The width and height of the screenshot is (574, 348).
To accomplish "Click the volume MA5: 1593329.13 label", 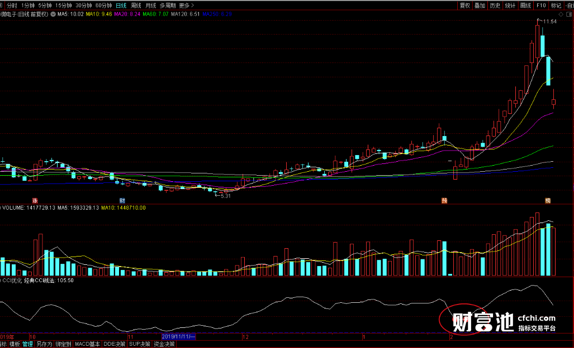I will pyautogui.click(x=78, y=208).
